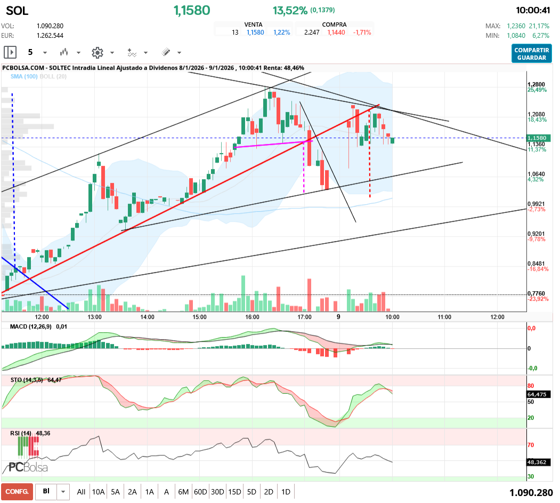Screen dimensions: 560x503
Task: Toggle the SMA (100) indicator label
Action: 24,77
